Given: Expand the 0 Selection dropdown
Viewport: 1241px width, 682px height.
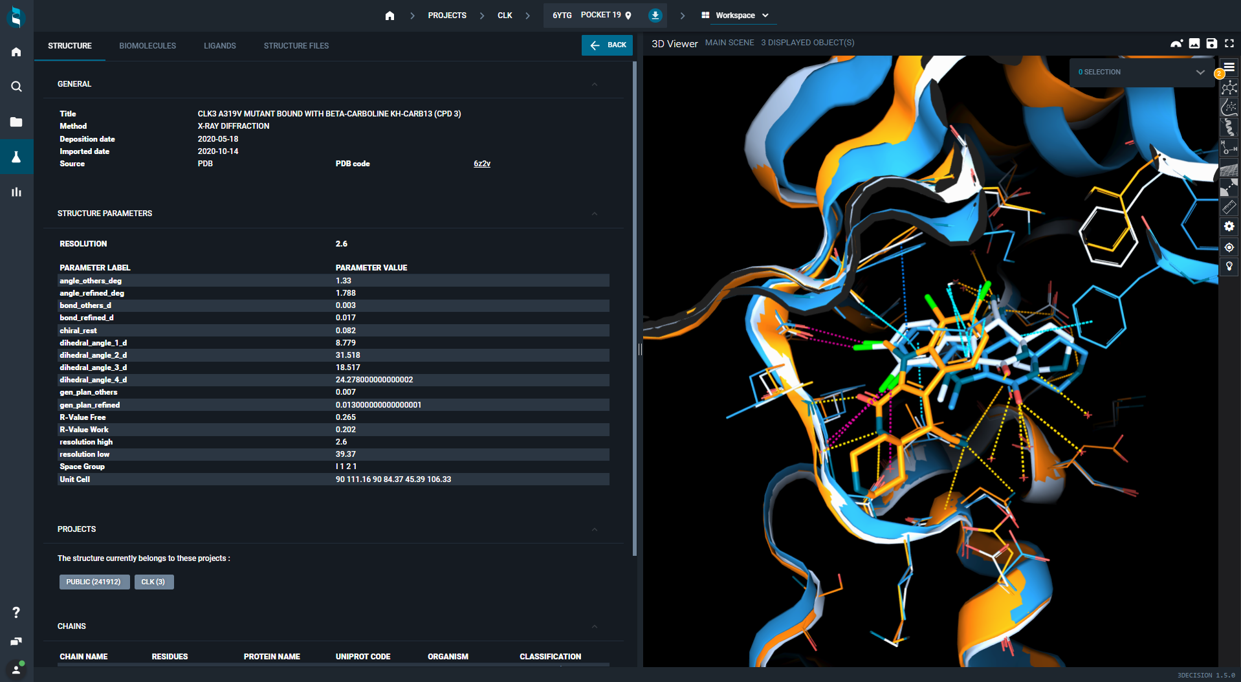Looking at the screenshot, I should click(1141, 72).
